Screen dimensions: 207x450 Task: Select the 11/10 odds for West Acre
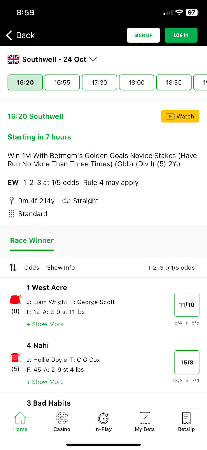187,305
